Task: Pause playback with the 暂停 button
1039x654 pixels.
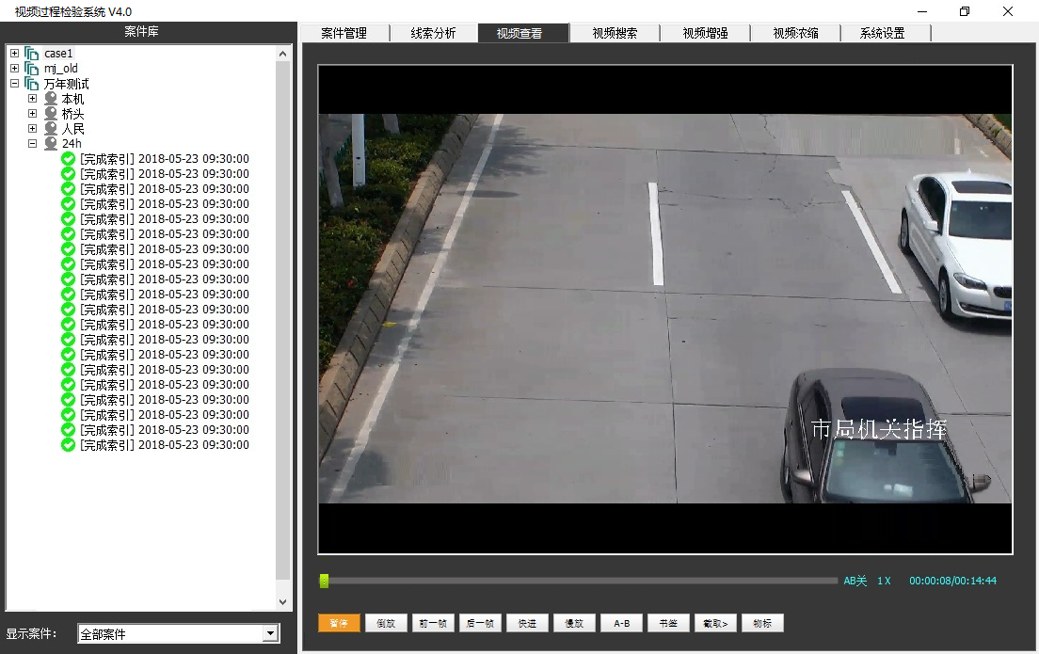Action: (339, 622)
